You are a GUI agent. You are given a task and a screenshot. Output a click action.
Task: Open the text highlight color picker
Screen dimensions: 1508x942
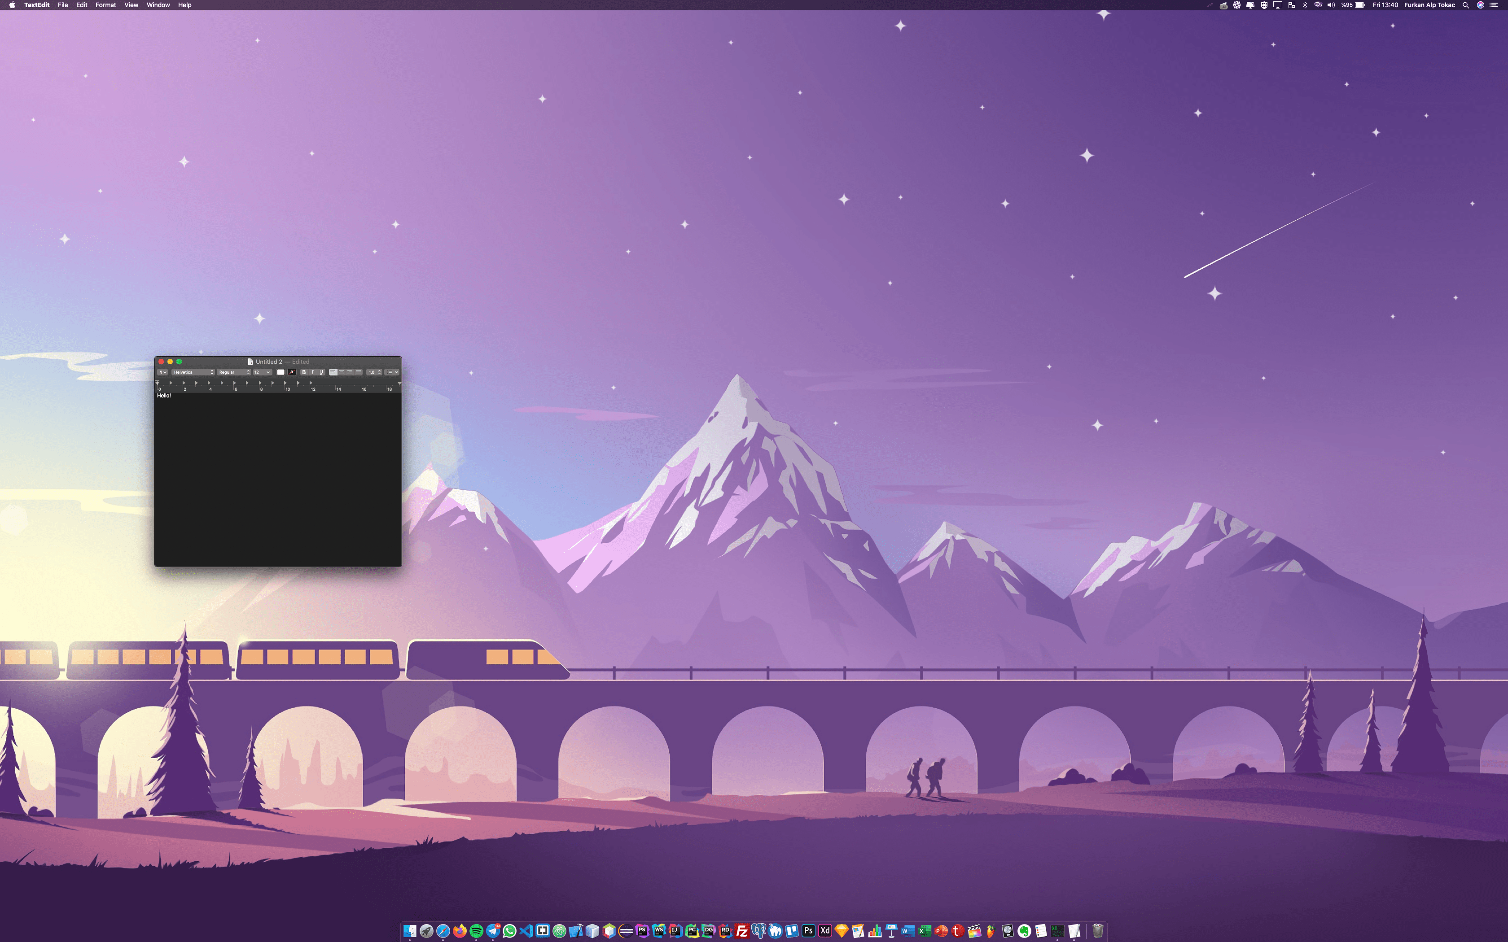292,372
